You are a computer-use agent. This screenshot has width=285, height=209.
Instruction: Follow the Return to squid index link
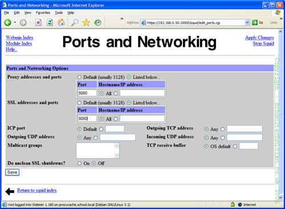tap(37, 190)
